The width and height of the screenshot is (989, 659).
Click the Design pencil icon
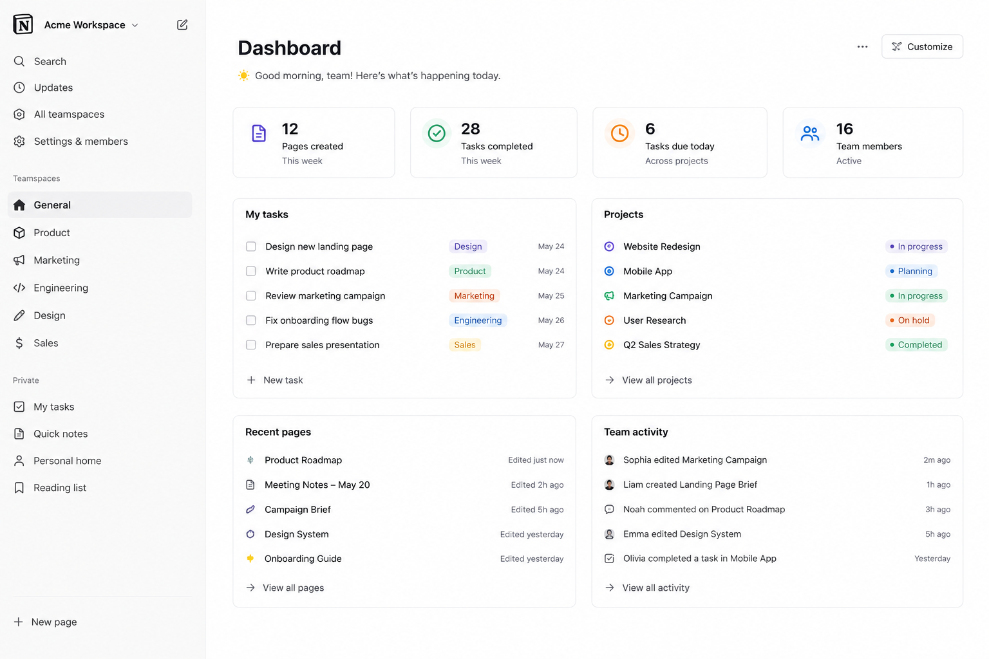pos(19,315)
